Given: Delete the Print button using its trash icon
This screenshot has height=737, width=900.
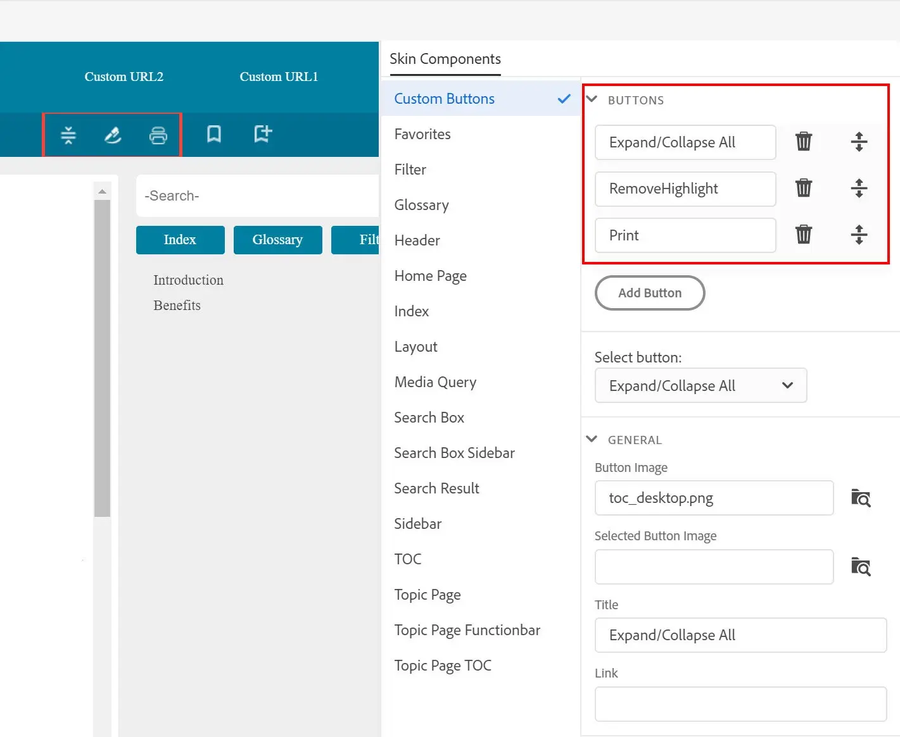Looking at the screenshot, I should coord(803,235).
